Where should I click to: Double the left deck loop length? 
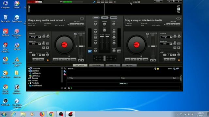(x=43, y=55)
